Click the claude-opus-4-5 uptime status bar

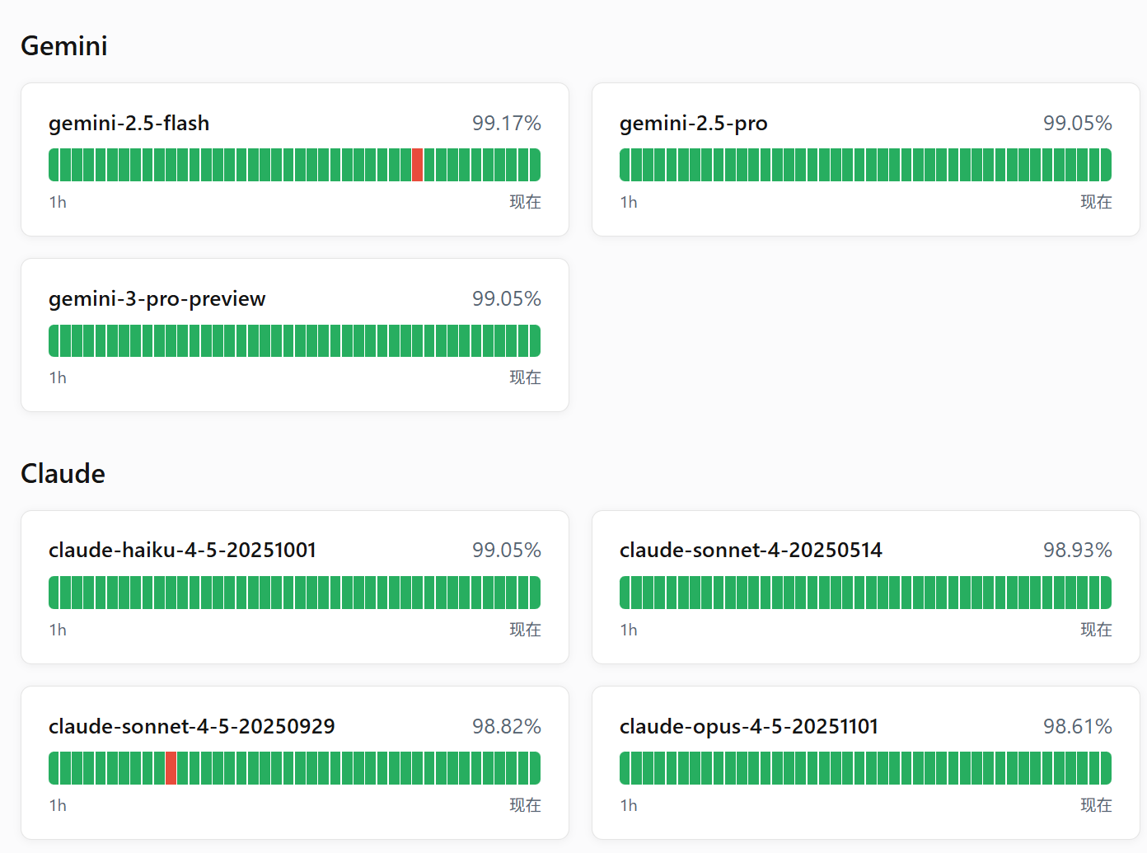pos(865,768)
